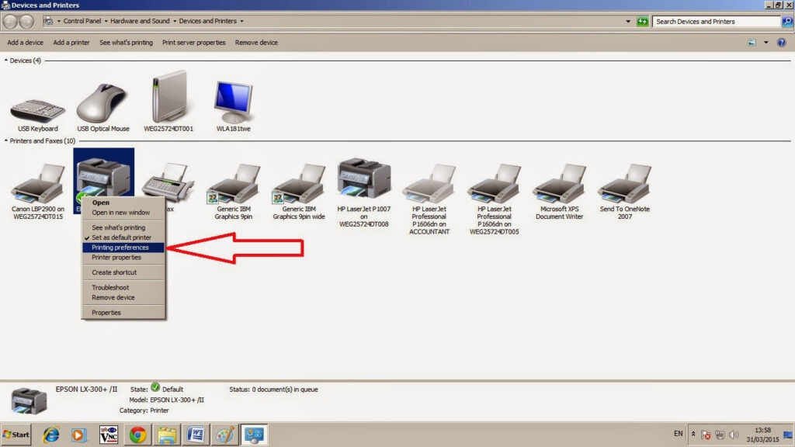Click the EN language indicator
This screenshot has height=447, width=795.
coord(679,434)
